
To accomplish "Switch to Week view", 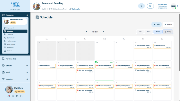I will click(x=148, y=32).
